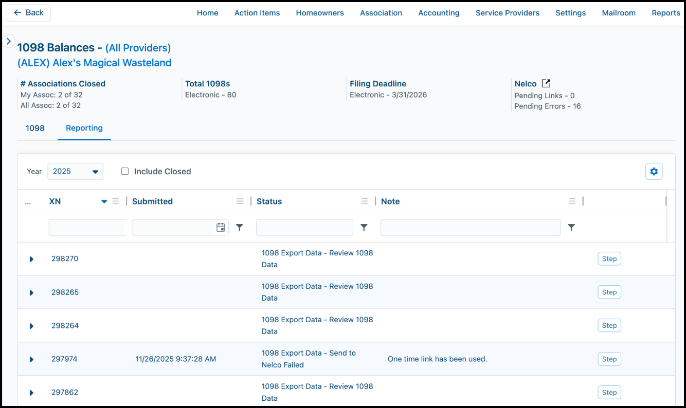Screen dimensions: 686x408
Task: Open Status column menu icon
Action: 365,201
